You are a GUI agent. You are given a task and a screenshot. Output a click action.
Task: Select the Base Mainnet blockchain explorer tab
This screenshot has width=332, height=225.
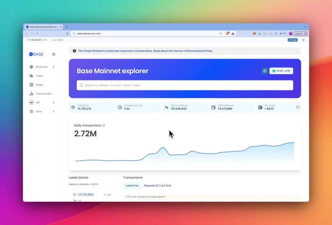(x=44, y=27)
